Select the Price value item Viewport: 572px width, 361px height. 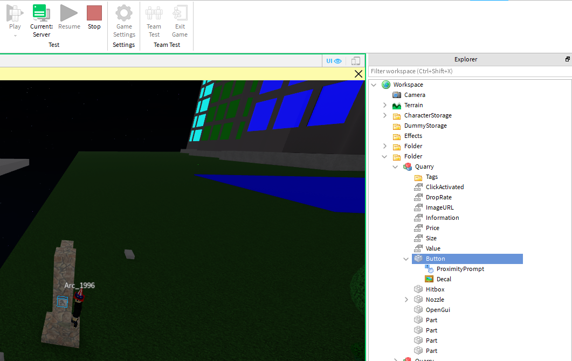click(x=432, y=228)
